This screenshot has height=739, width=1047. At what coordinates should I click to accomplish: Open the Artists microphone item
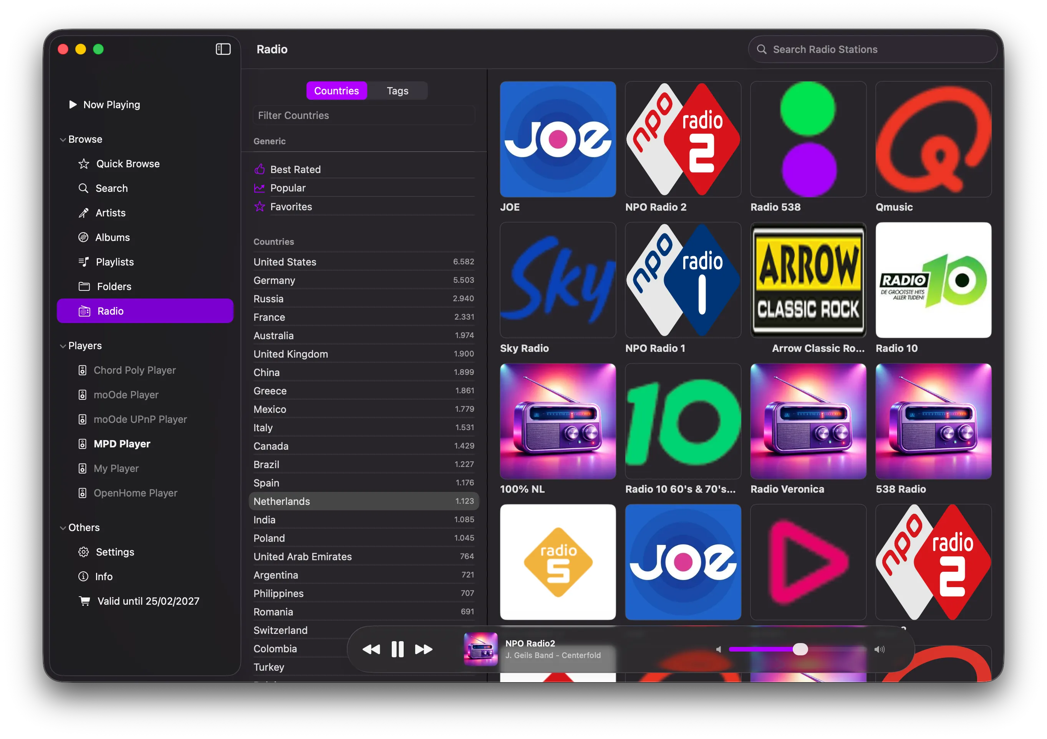[x=110, y=213]
